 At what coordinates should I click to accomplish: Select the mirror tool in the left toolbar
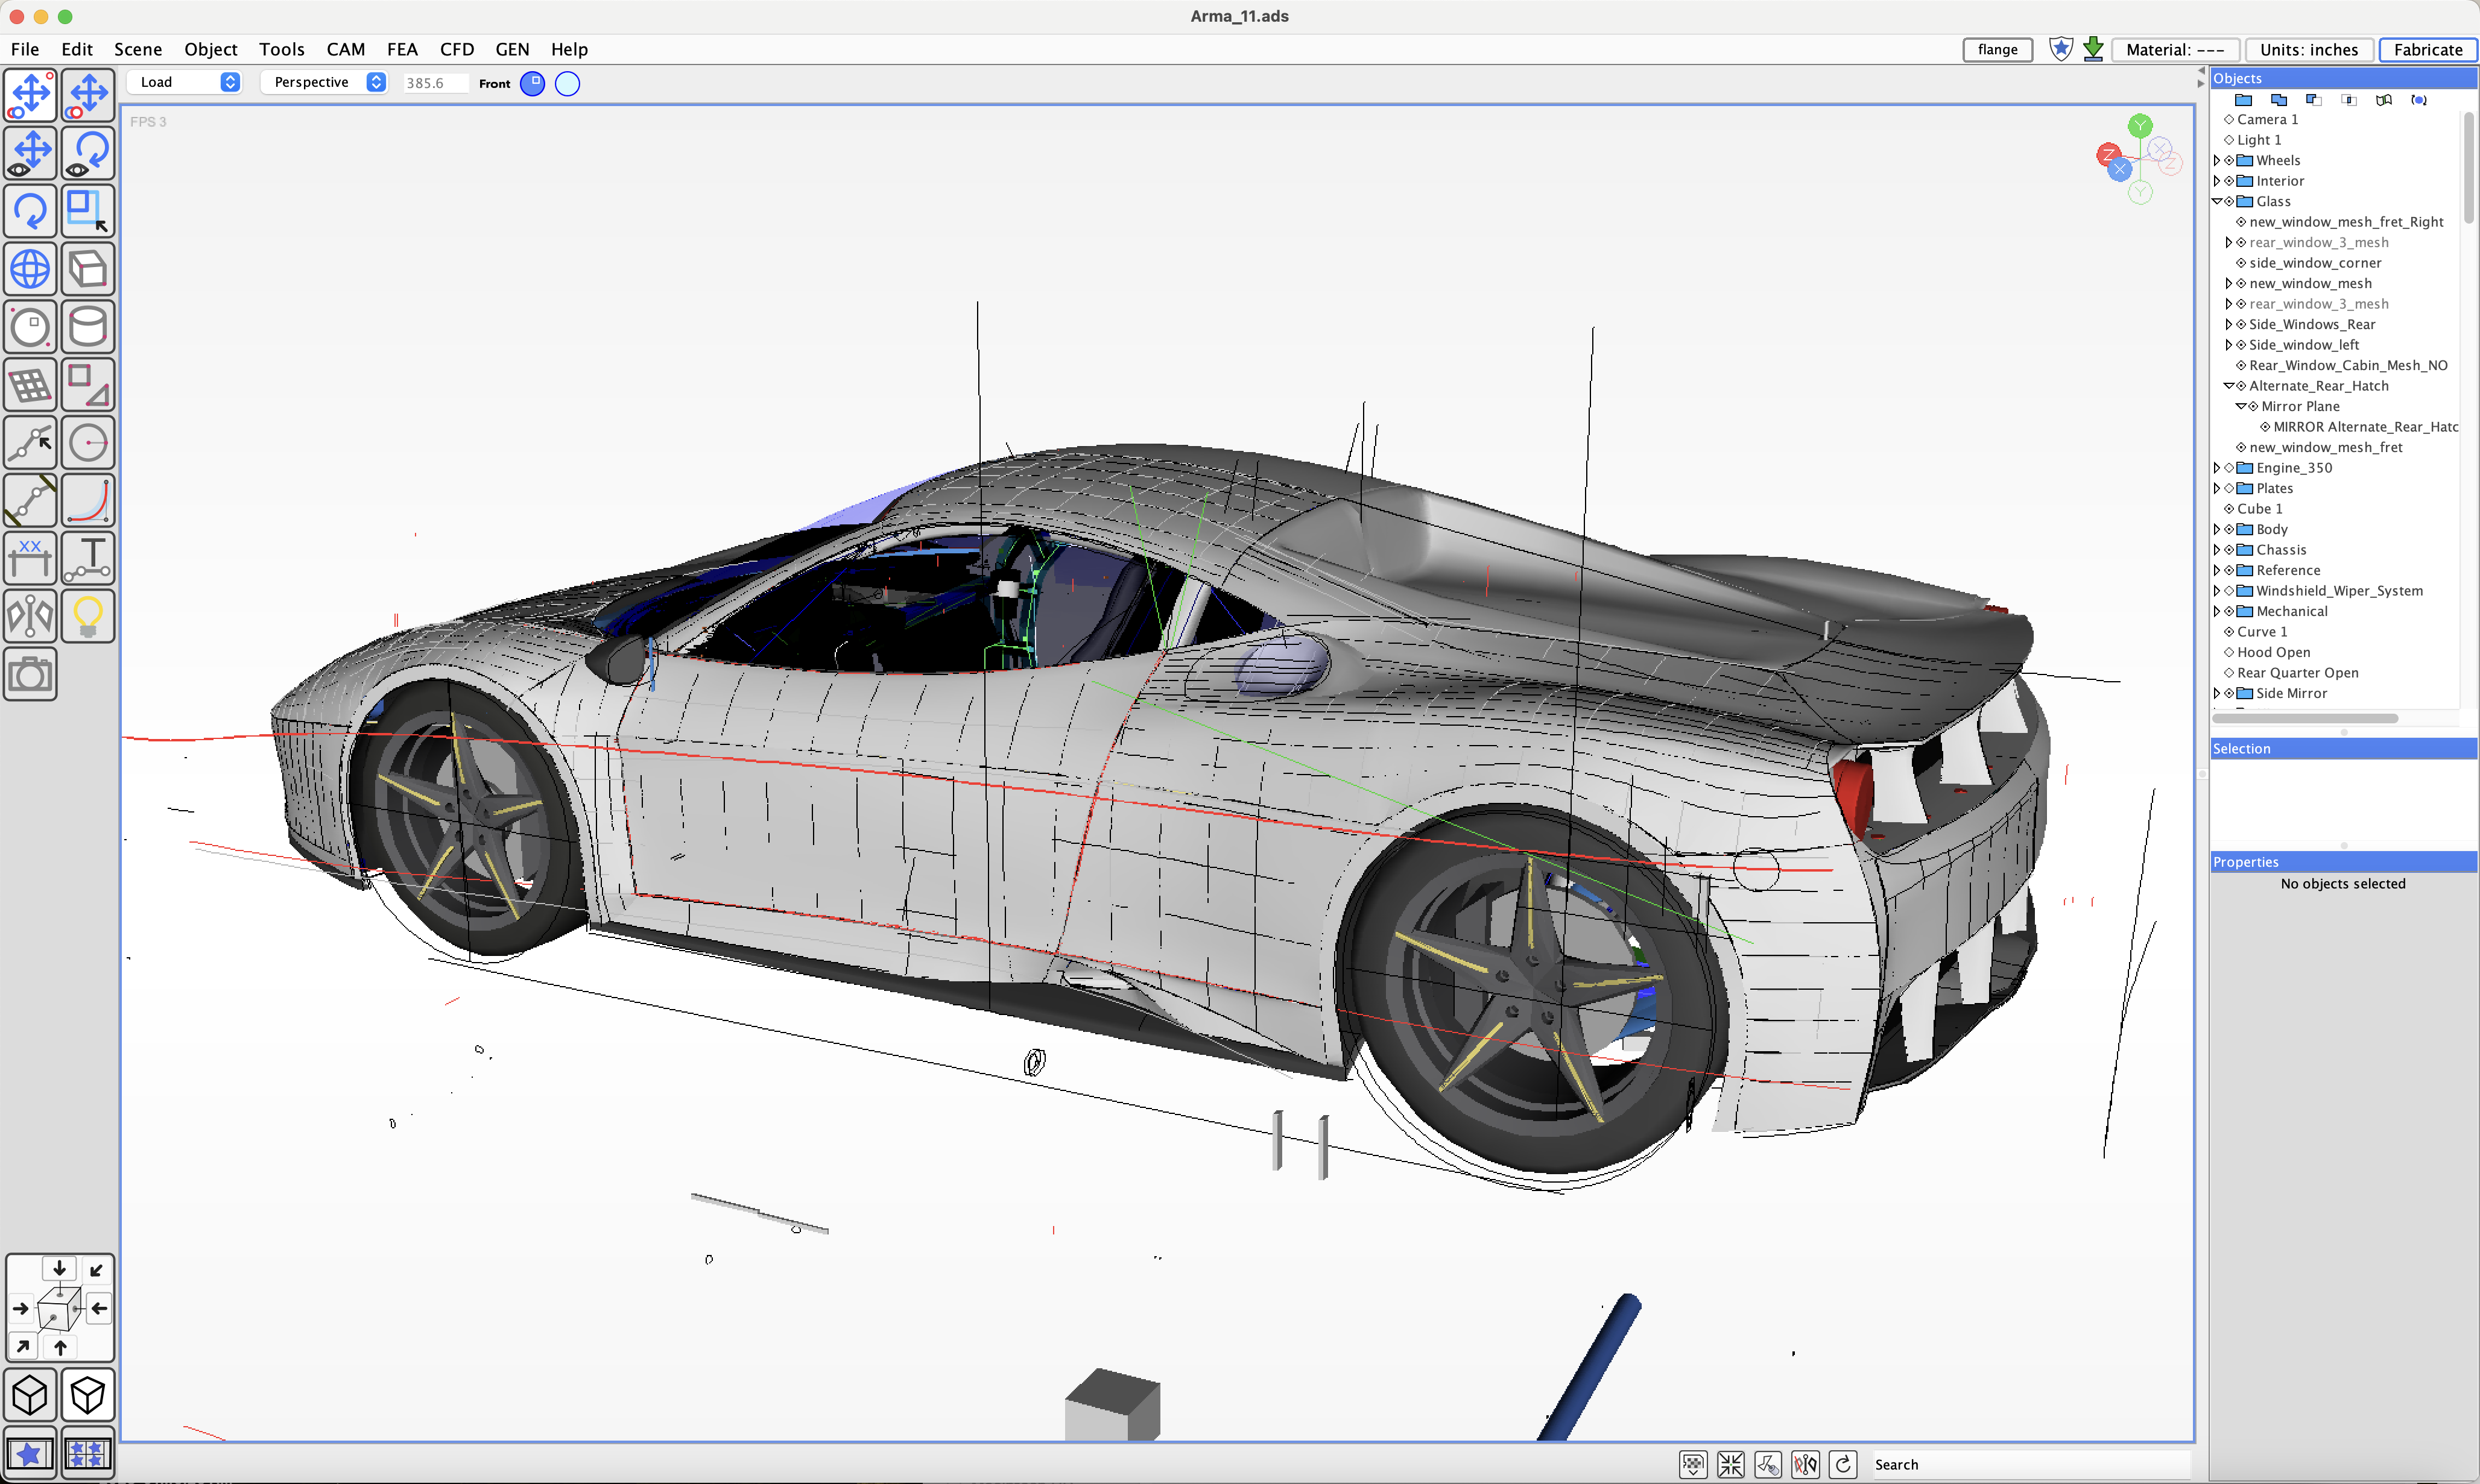point(31,616)
